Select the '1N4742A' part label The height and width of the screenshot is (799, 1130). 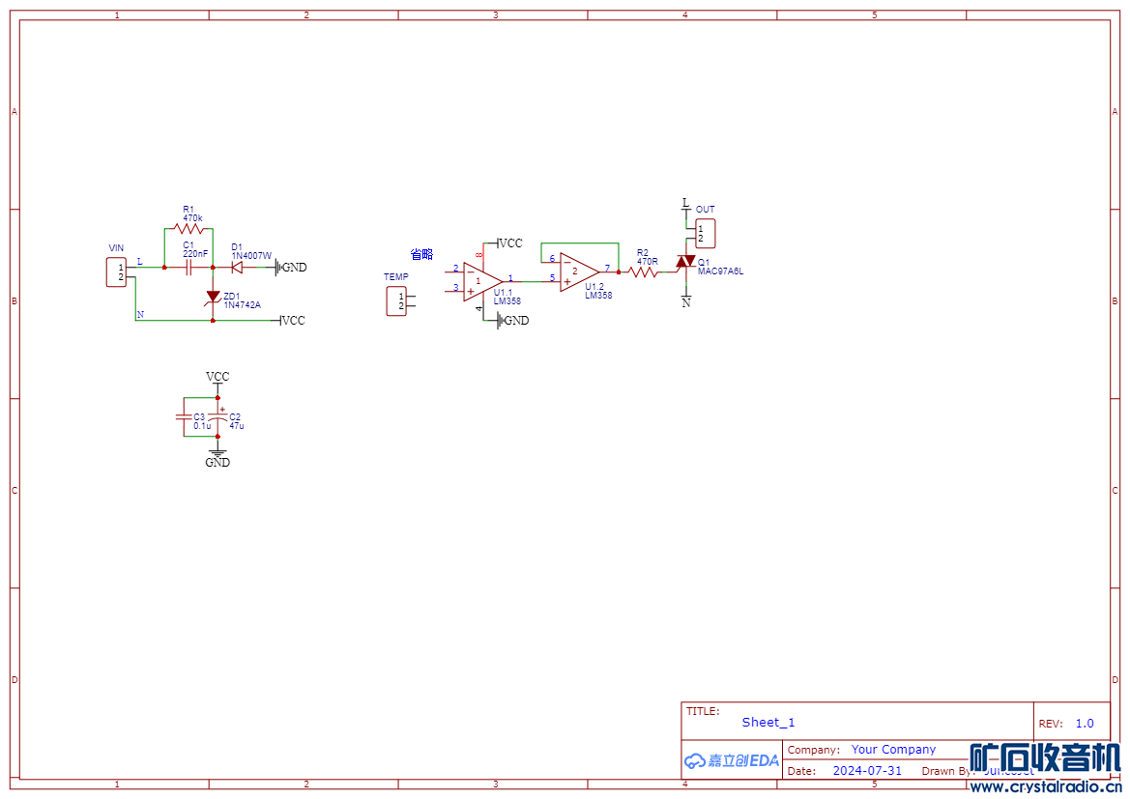pos(242,304)
